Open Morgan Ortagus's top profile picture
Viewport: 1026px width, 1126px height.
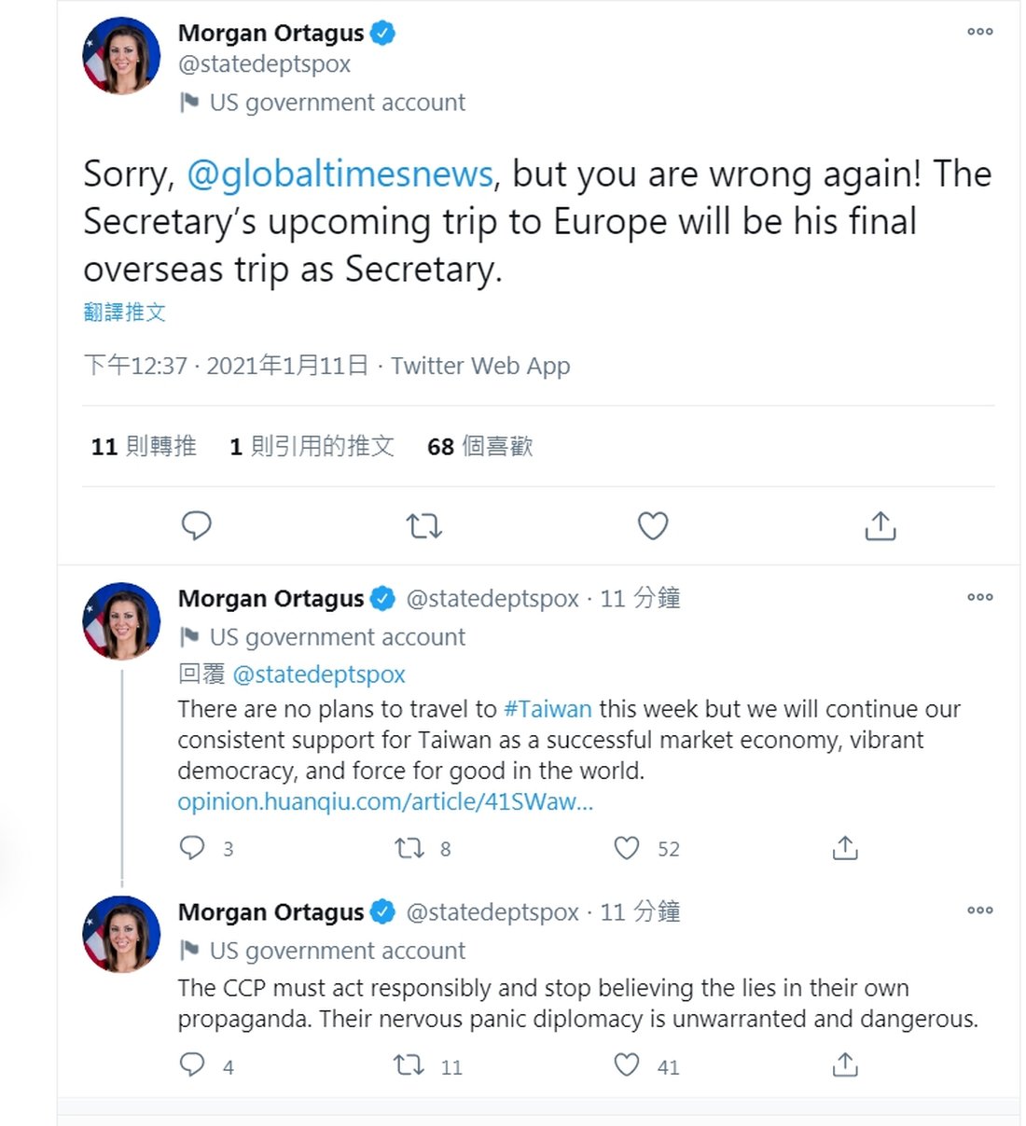pos(122,56)
